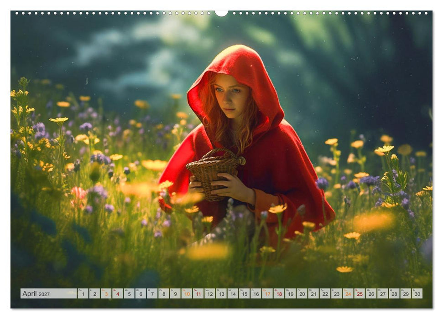Viewport: 443px width, 319px height.
Task: Select day 19 in the calendar strip
Action: click(x=291, y=293)
